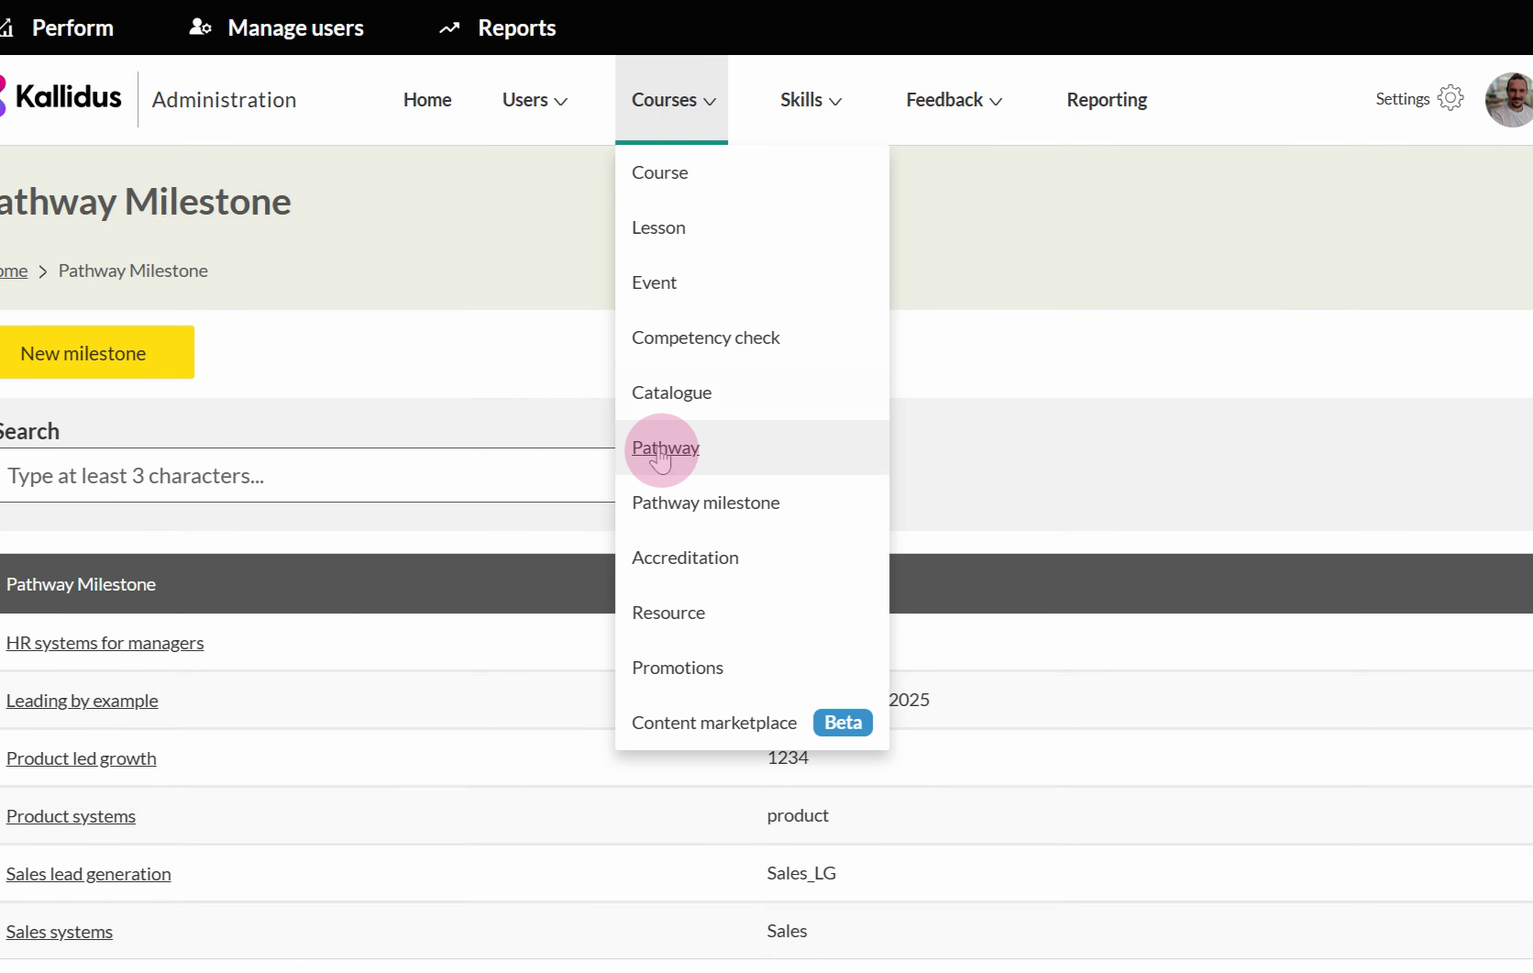
Task: Select Accreditation in the Courses menu
Action: 685,558
